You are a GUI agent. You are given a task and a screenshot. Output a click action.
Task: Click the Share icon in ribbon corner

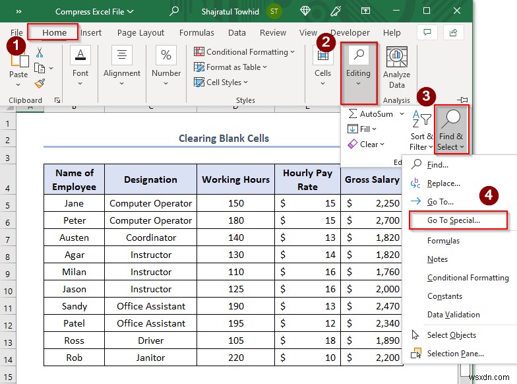click(452, 32)
